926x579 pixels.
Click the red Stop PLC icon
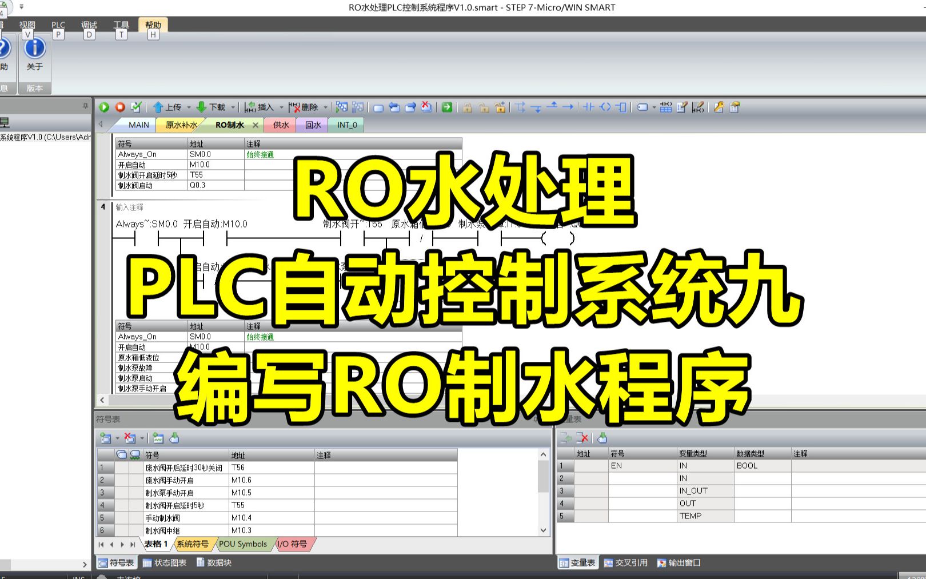tap(120, 107)
